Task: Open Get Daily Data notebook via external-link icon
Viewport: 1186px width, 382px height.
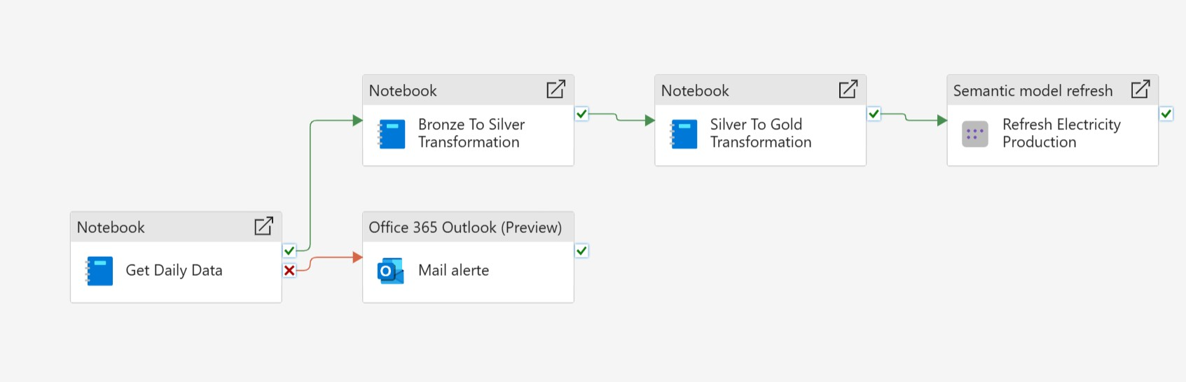Action: (x=263, y=226)
